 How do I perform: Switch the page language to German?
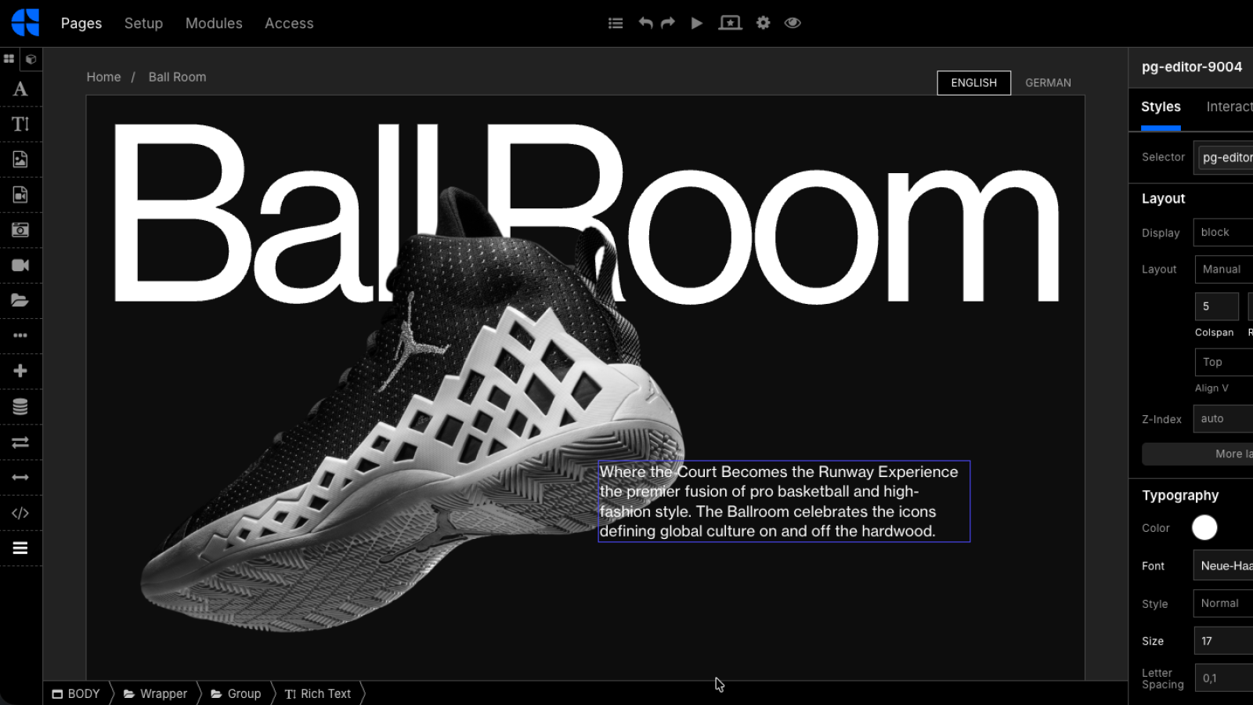pyautogui.click(x=1048, y=83)
